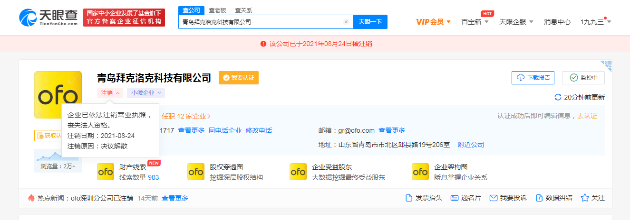Click the 下载报告 button

coord(533,78)
